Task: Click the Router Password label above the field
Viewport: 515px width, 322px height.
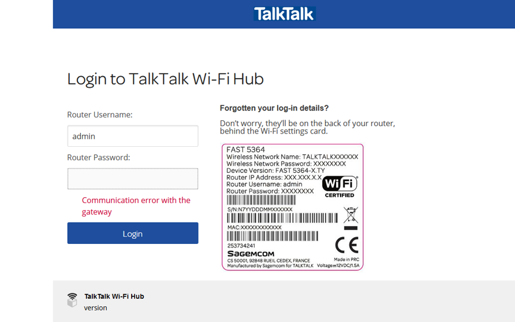Action: click(x=99, y=157)
